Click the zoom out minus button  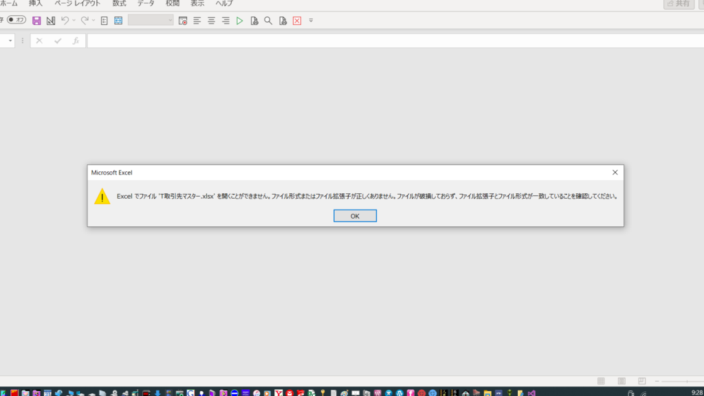(657, 381)
